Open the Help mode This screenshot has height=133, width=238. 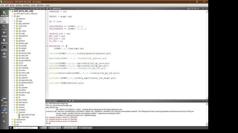click(4, 55)
